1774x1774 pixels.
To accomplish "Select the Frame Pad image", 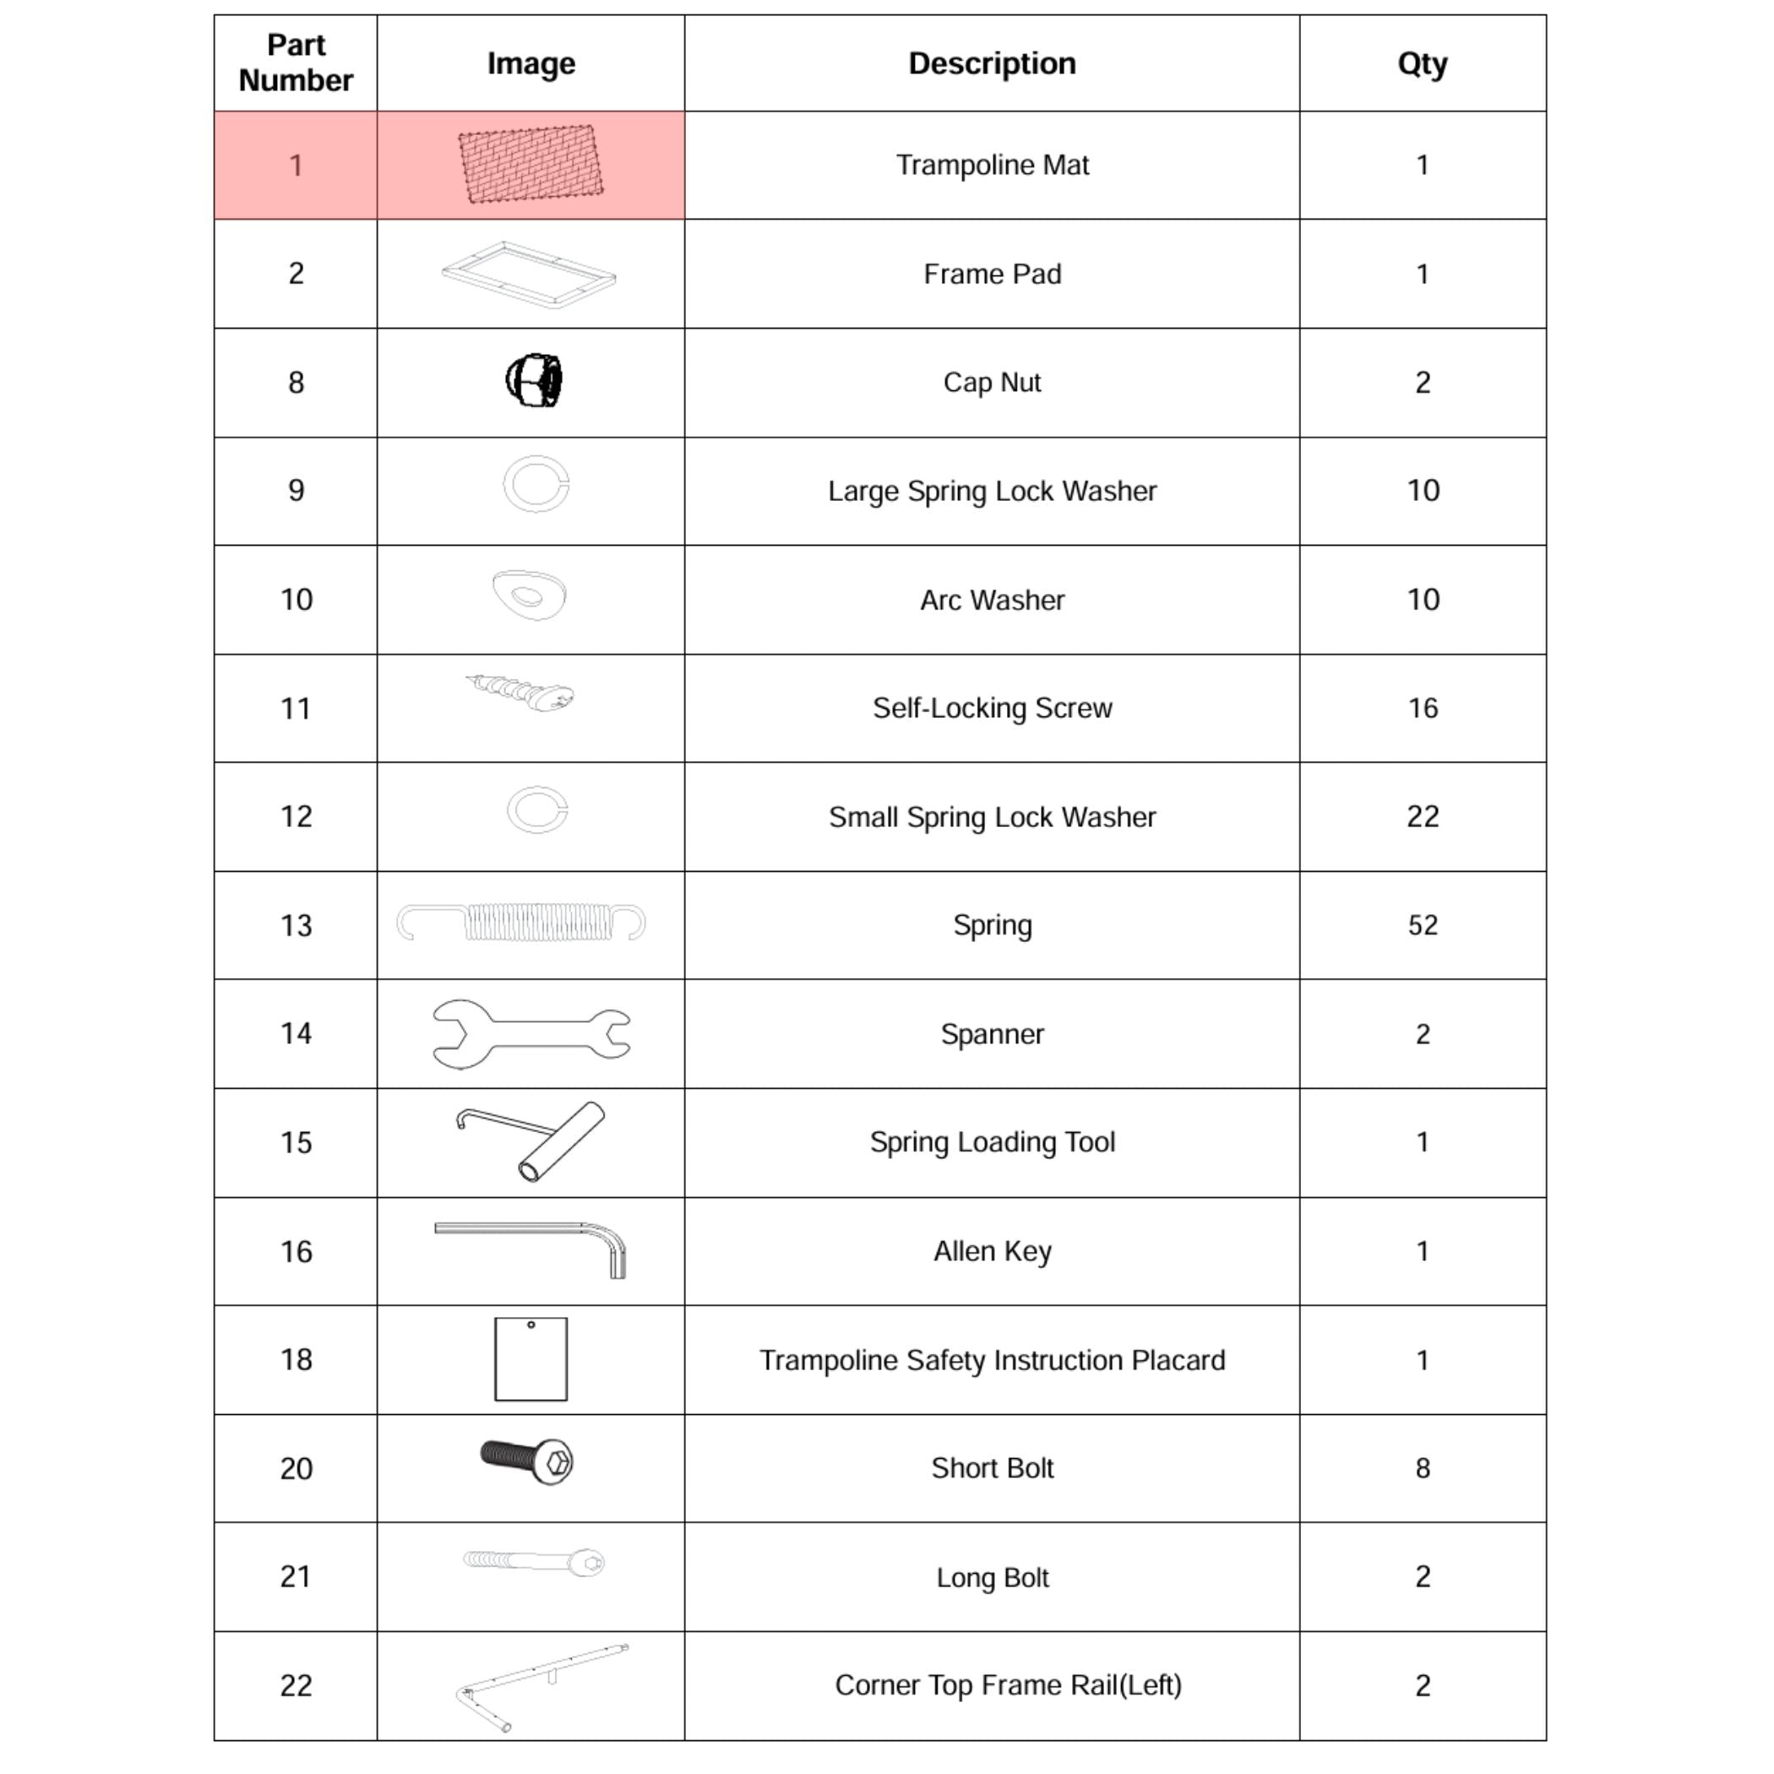I will 529,275.
